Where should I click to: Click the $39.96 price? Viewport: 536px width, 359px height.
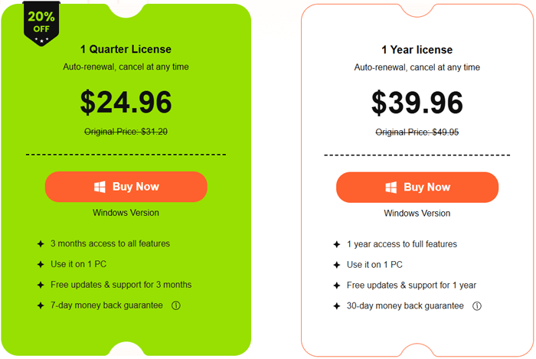[x=417, y=102]
